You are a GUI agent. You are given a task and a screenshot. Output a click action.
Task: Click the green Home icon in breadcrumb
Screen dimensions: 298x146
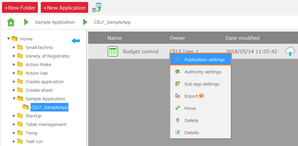coord(11,22)
